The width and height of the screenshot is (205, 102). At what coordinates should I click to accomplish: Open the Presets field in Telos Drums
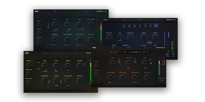click(140, 20)
